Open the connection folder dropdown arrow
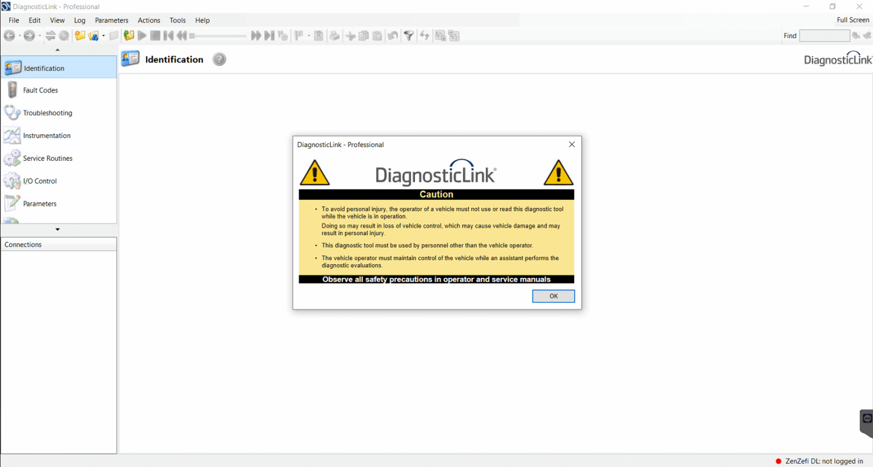This screenshot has height=467, width=873. (x=103, y=35)
